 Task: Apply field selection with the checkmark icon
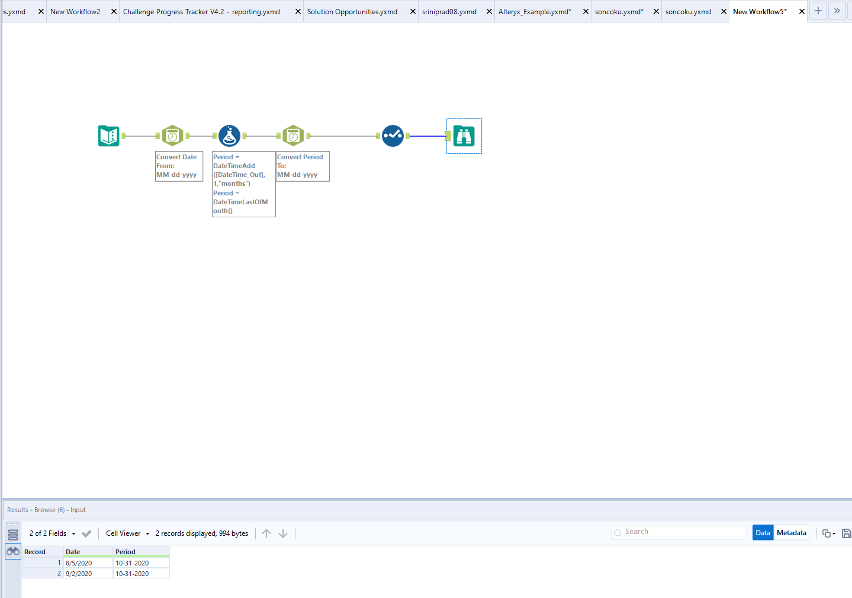pos(86,533)
